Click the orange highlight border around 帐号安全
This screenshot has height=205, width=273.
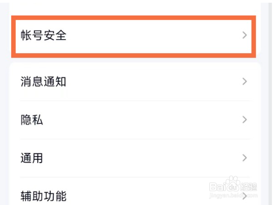pos(134,18)
